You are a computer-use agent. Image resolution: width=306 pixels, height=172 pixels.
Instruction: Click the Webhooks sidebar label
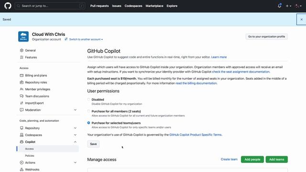pos(32,170)
